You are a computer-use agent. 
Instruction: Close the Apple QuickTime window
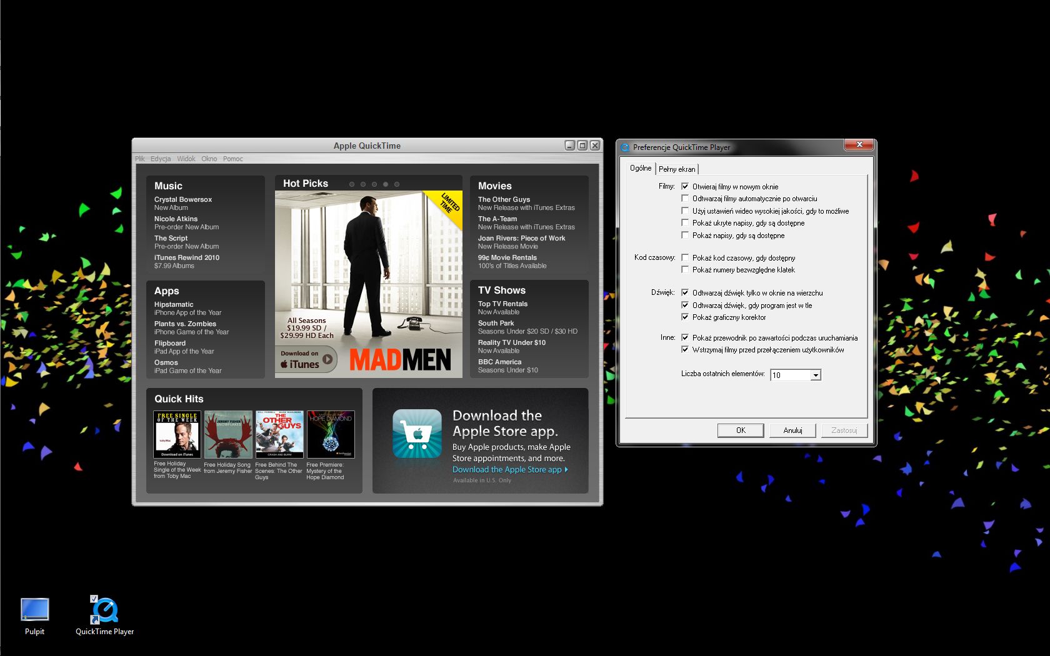point(595,146)
